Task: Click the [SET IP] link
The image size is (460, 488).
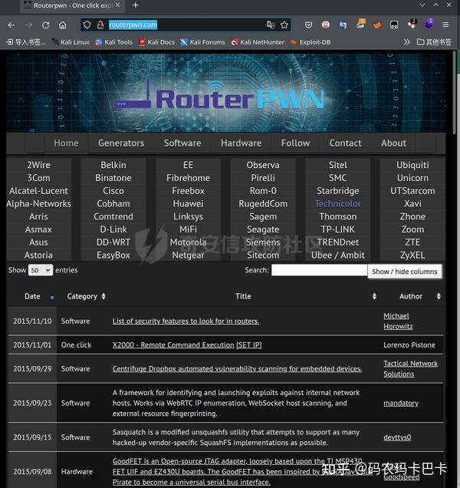Action: click(x=249, y=345)
